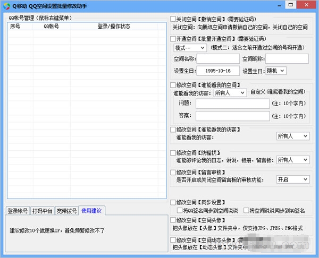Tick 将空间说说同步到QQ签名 checkbox
The image size is (319, 258).
tap(246, 210)
